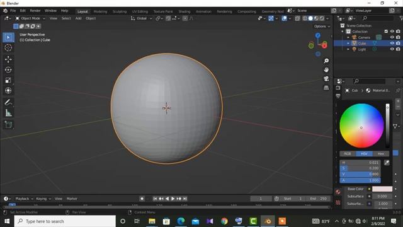Open the File menu
Viewport: 403px width, 227px height.
pos(13,11)
